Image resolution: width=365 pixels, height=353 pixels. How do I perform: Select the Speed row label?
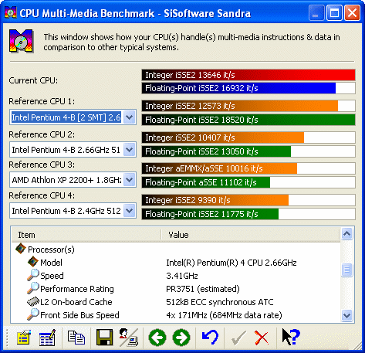click(x=52, y=276)
